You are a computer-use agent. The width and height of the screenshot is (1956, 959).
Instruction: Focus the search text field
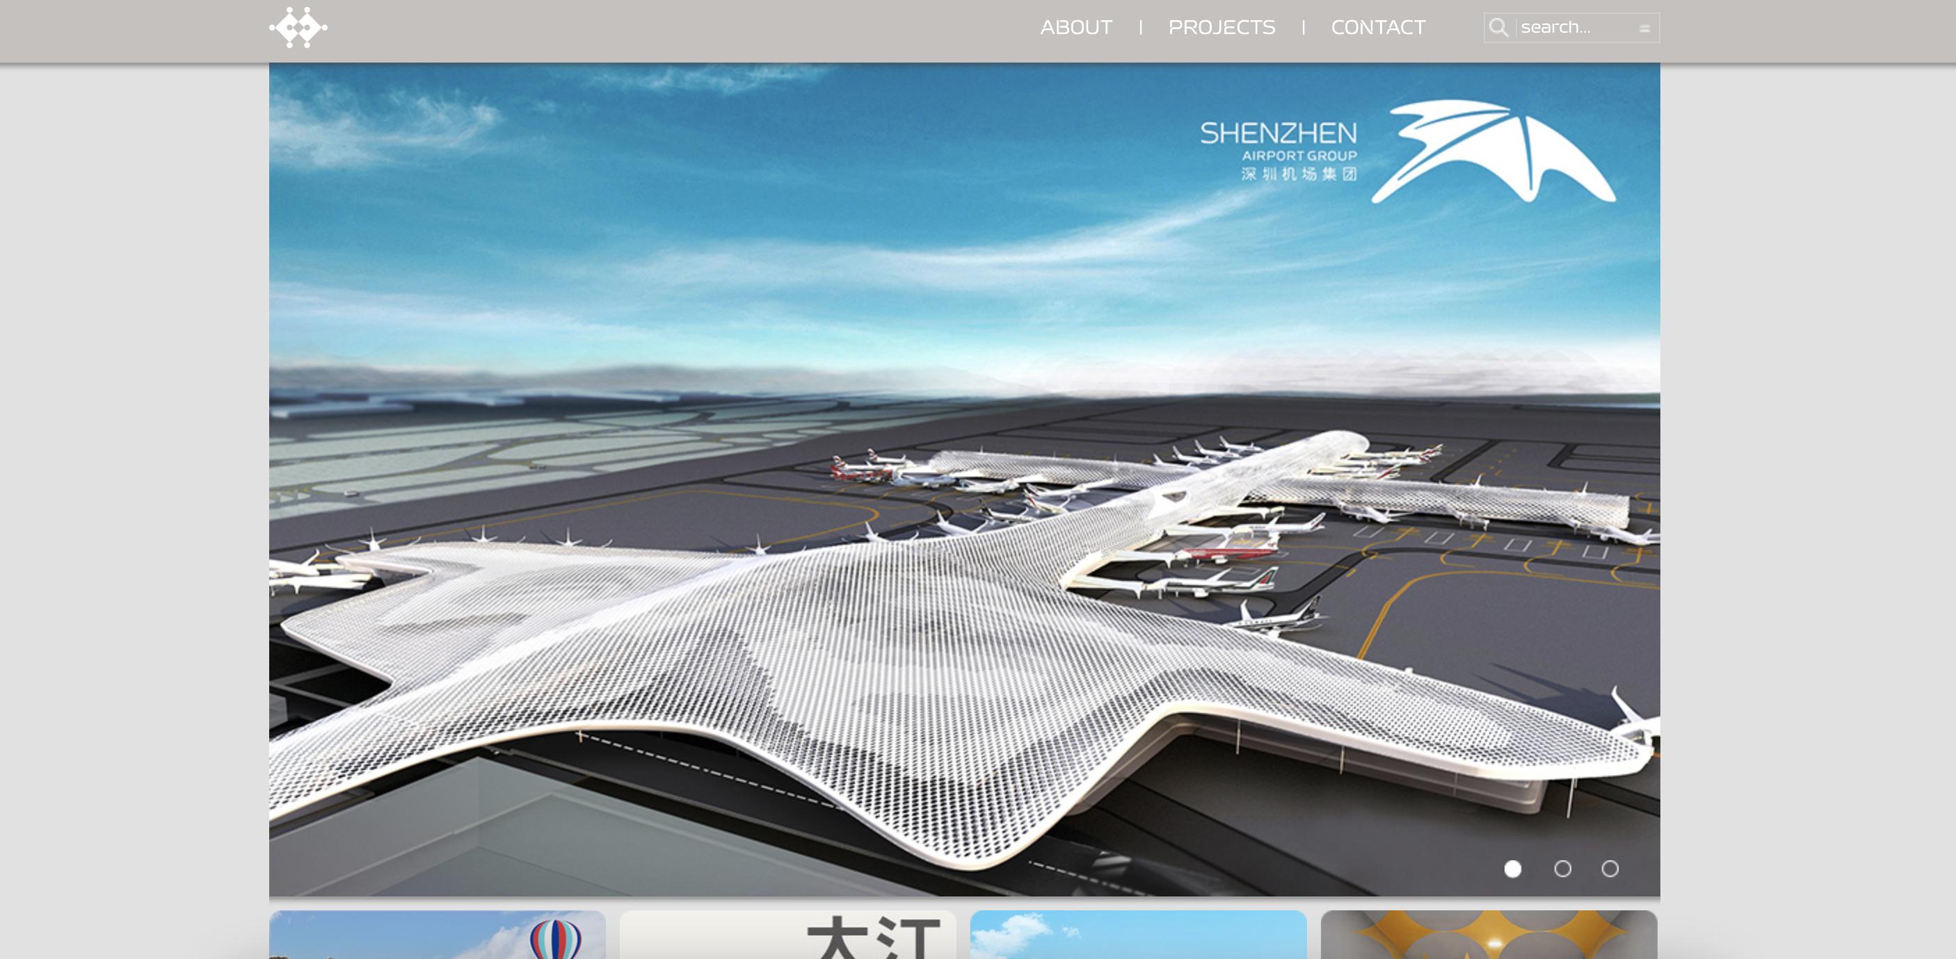tap(1576, 27)
